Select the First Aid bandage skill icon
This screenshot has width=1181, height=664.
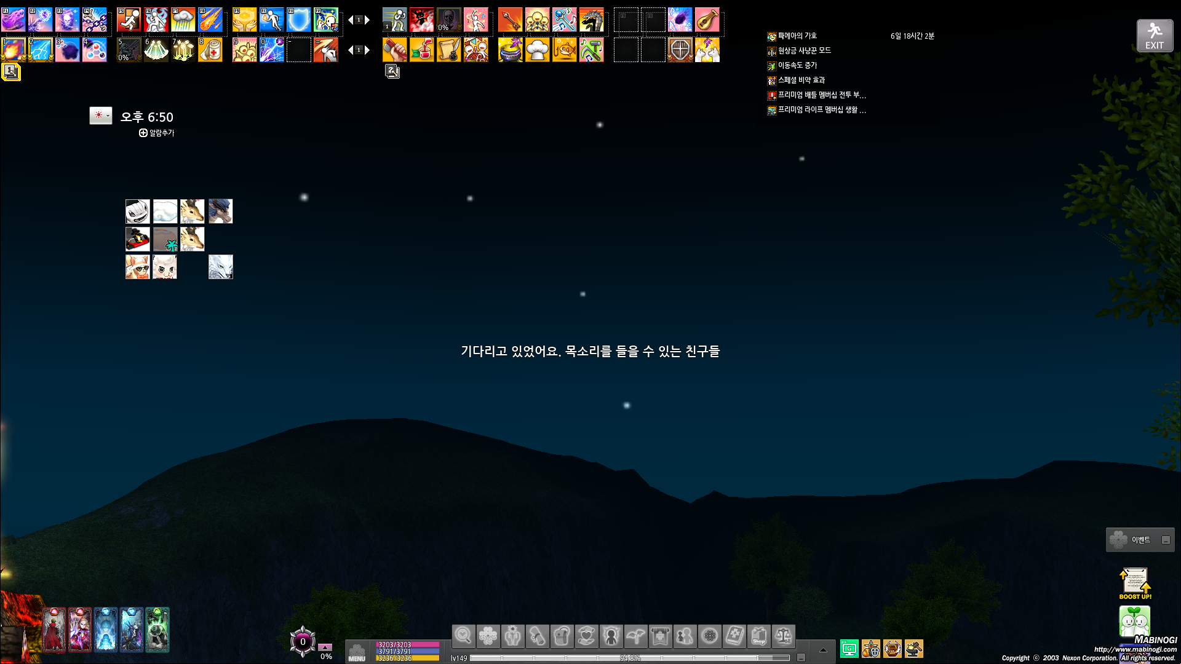(x=210, y=50)
